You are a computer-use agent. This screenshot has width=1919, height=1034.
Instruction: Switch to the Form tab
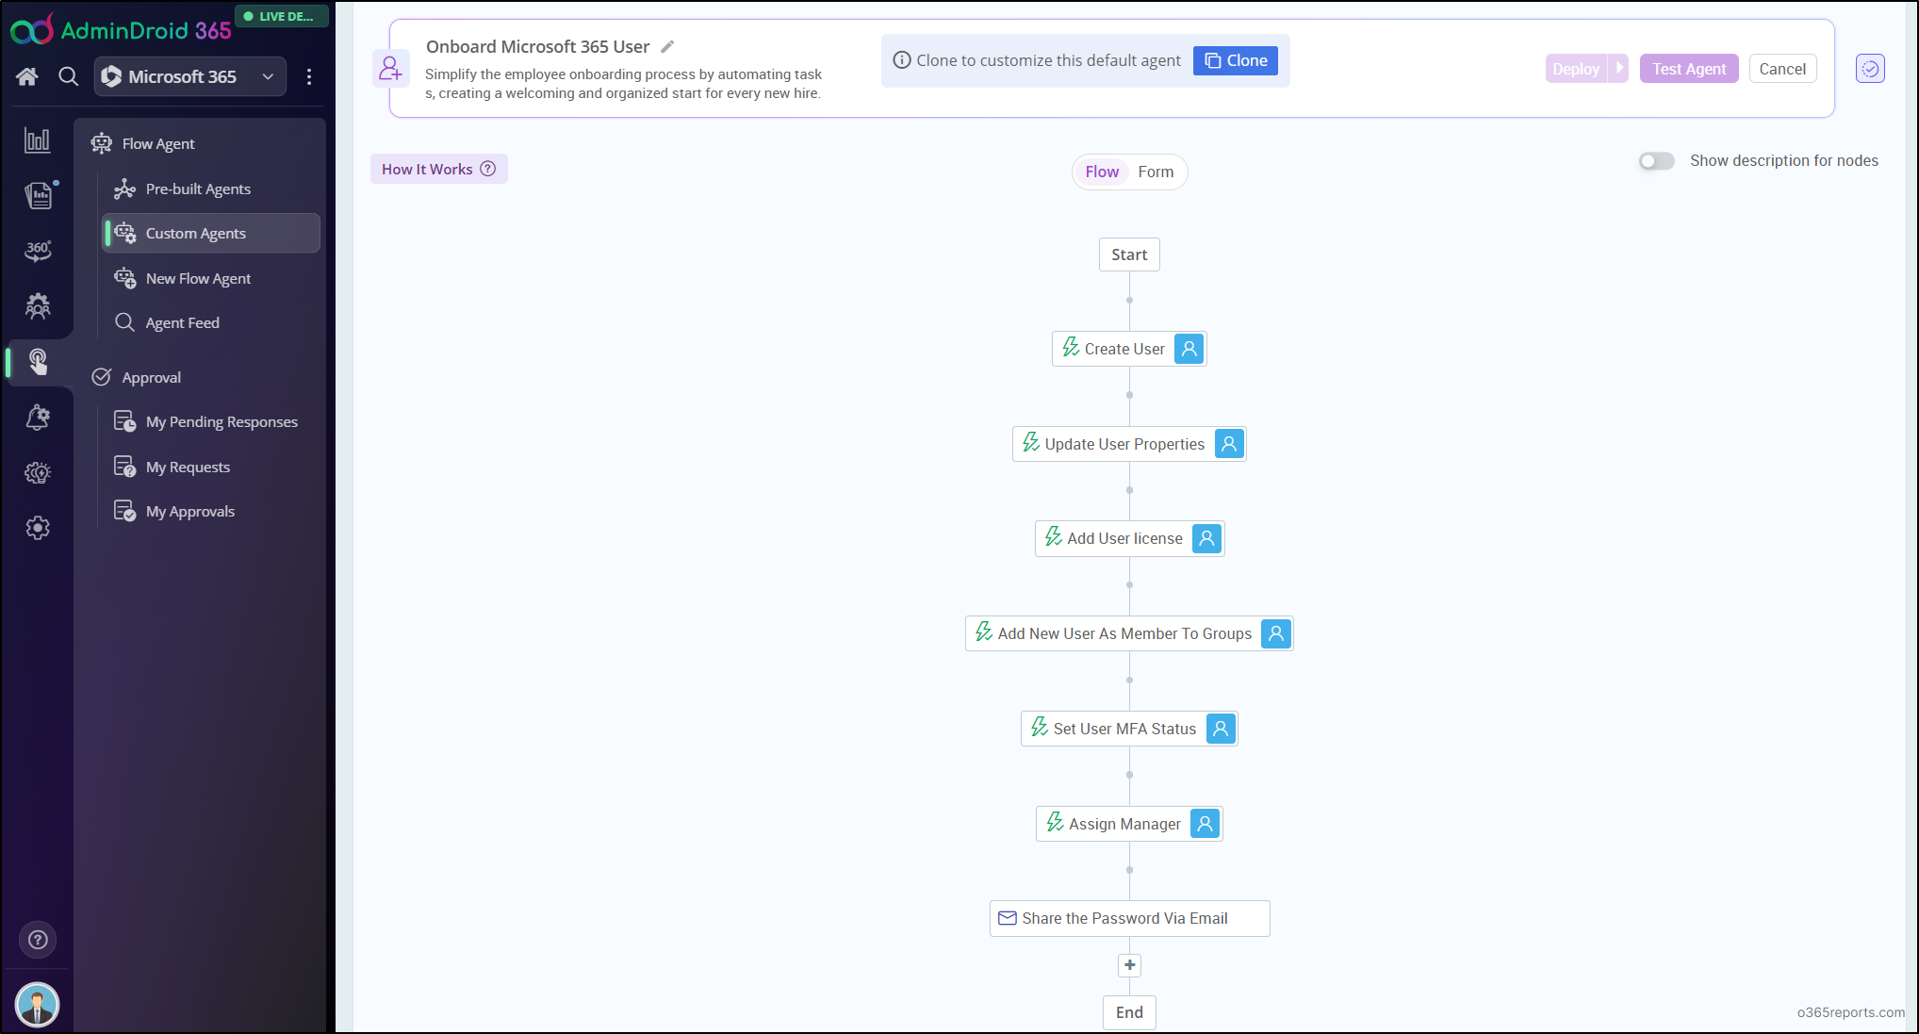tap(1156, 172)
